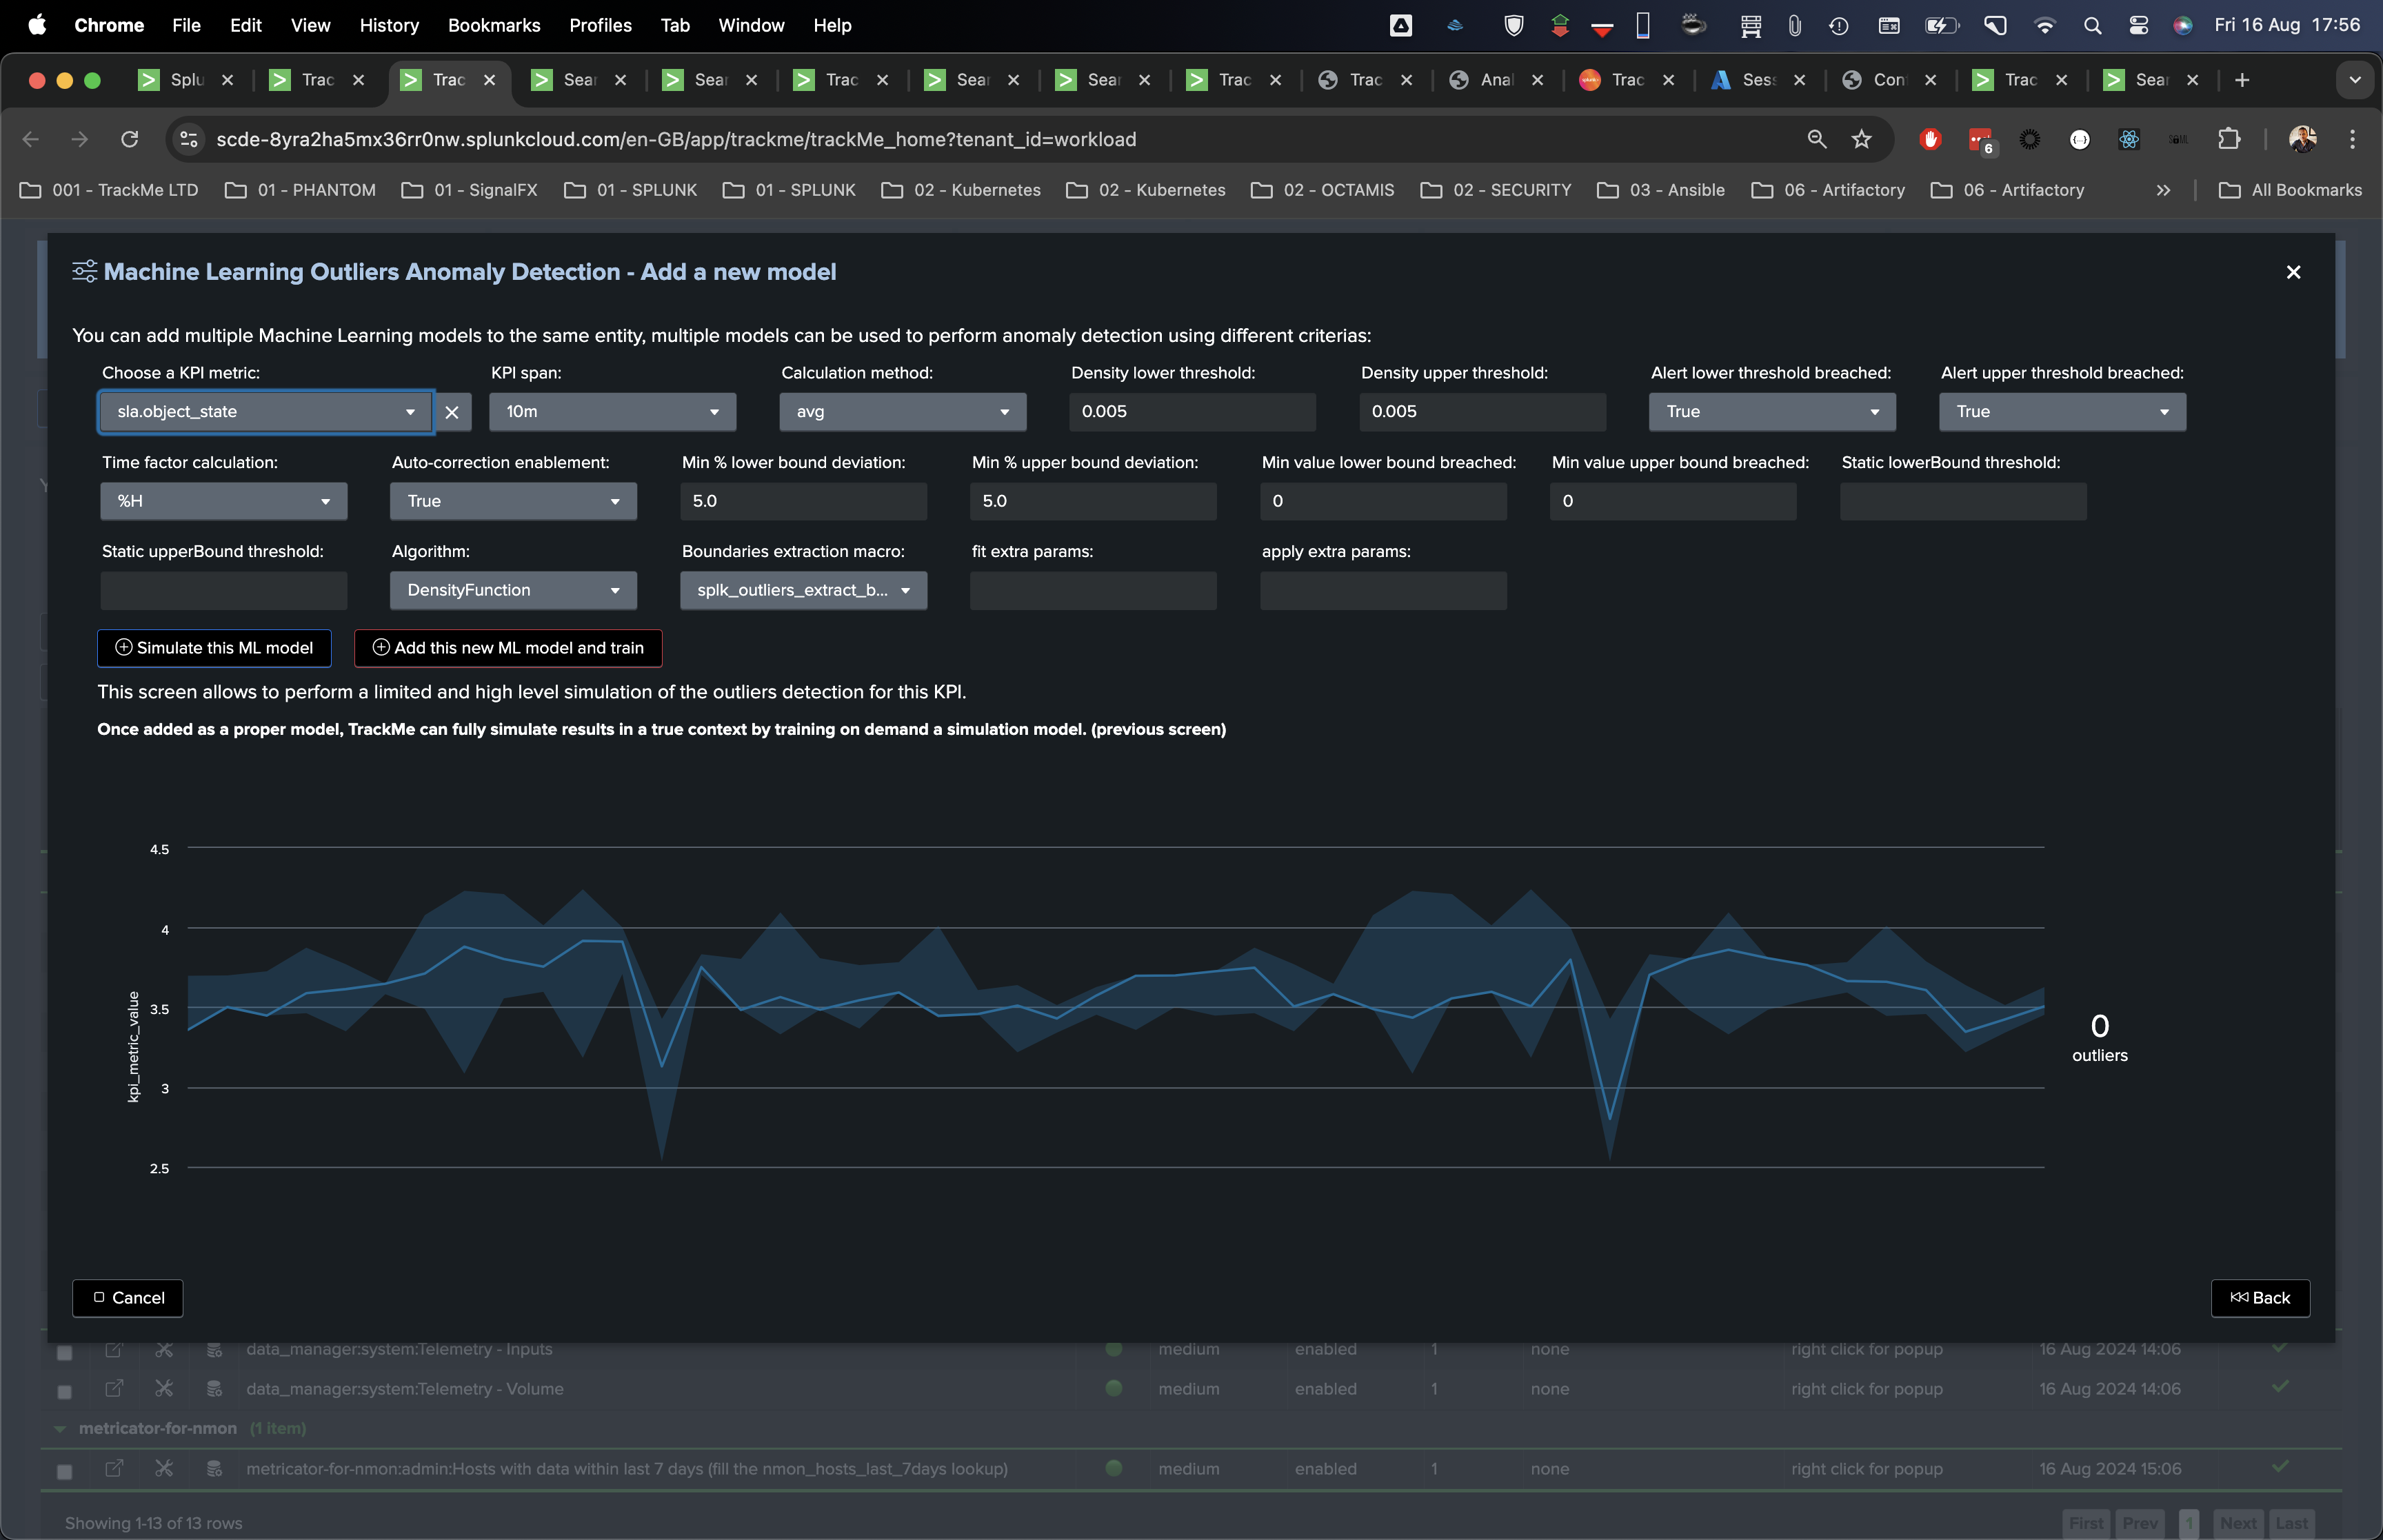Image resolution: width=2383 pixels, height=1540 pixels.
Task: Click Min % lower bound deviation field
Action: point(803,501)
